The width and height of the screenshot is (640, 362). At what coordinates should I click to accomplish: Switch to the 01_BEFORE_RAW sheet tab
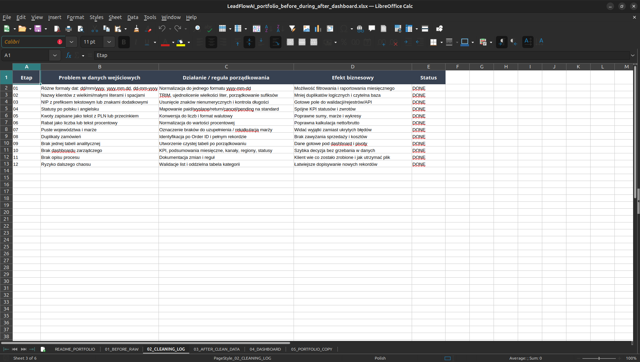coord(122,349)
